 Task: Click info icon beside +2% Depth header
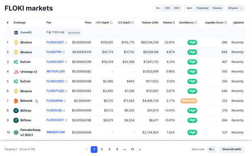tap(111, 23)
